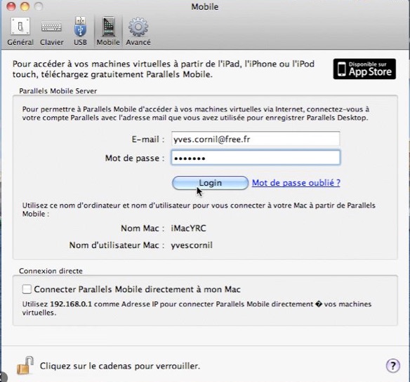Enable Connecter Parallels Mobile directement à mon Mac

[x=27, y=289]
